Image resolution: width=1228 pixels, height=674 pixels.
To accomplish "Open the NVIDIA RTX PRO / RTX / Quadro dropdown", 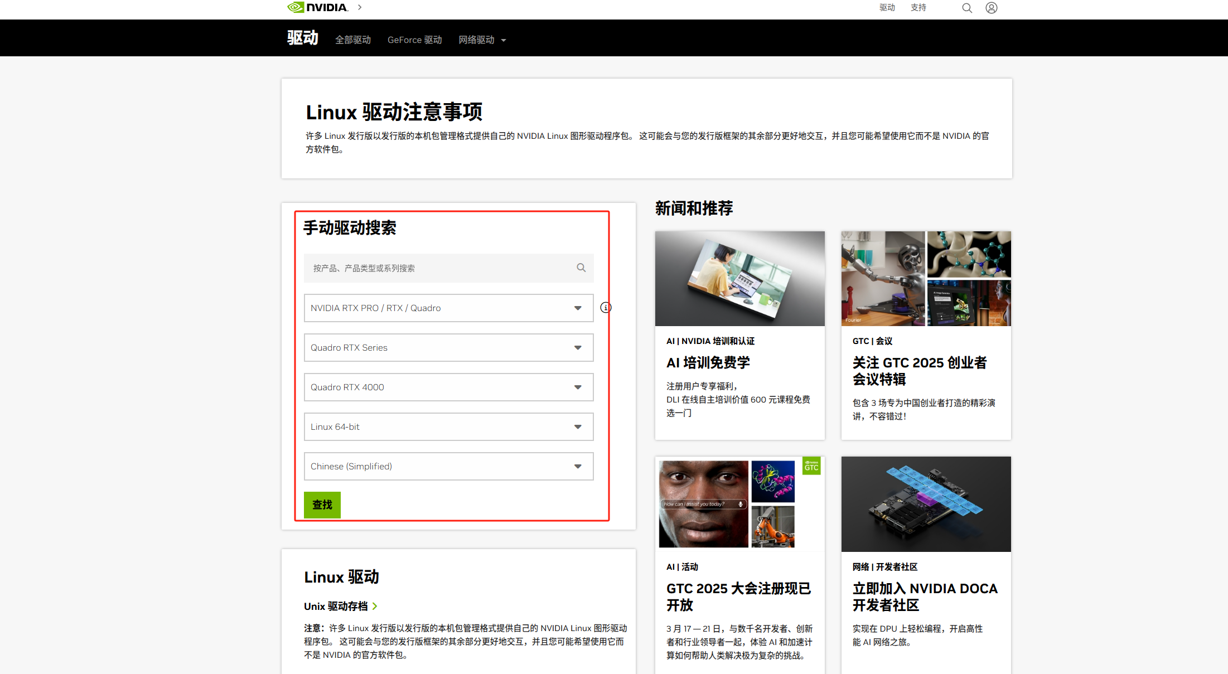I will [x=448, y=308].
